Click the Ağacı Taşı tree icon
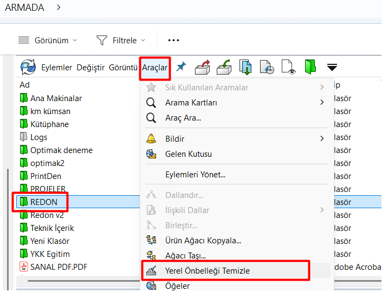The image size is (382, 292). tap(151, 256)
